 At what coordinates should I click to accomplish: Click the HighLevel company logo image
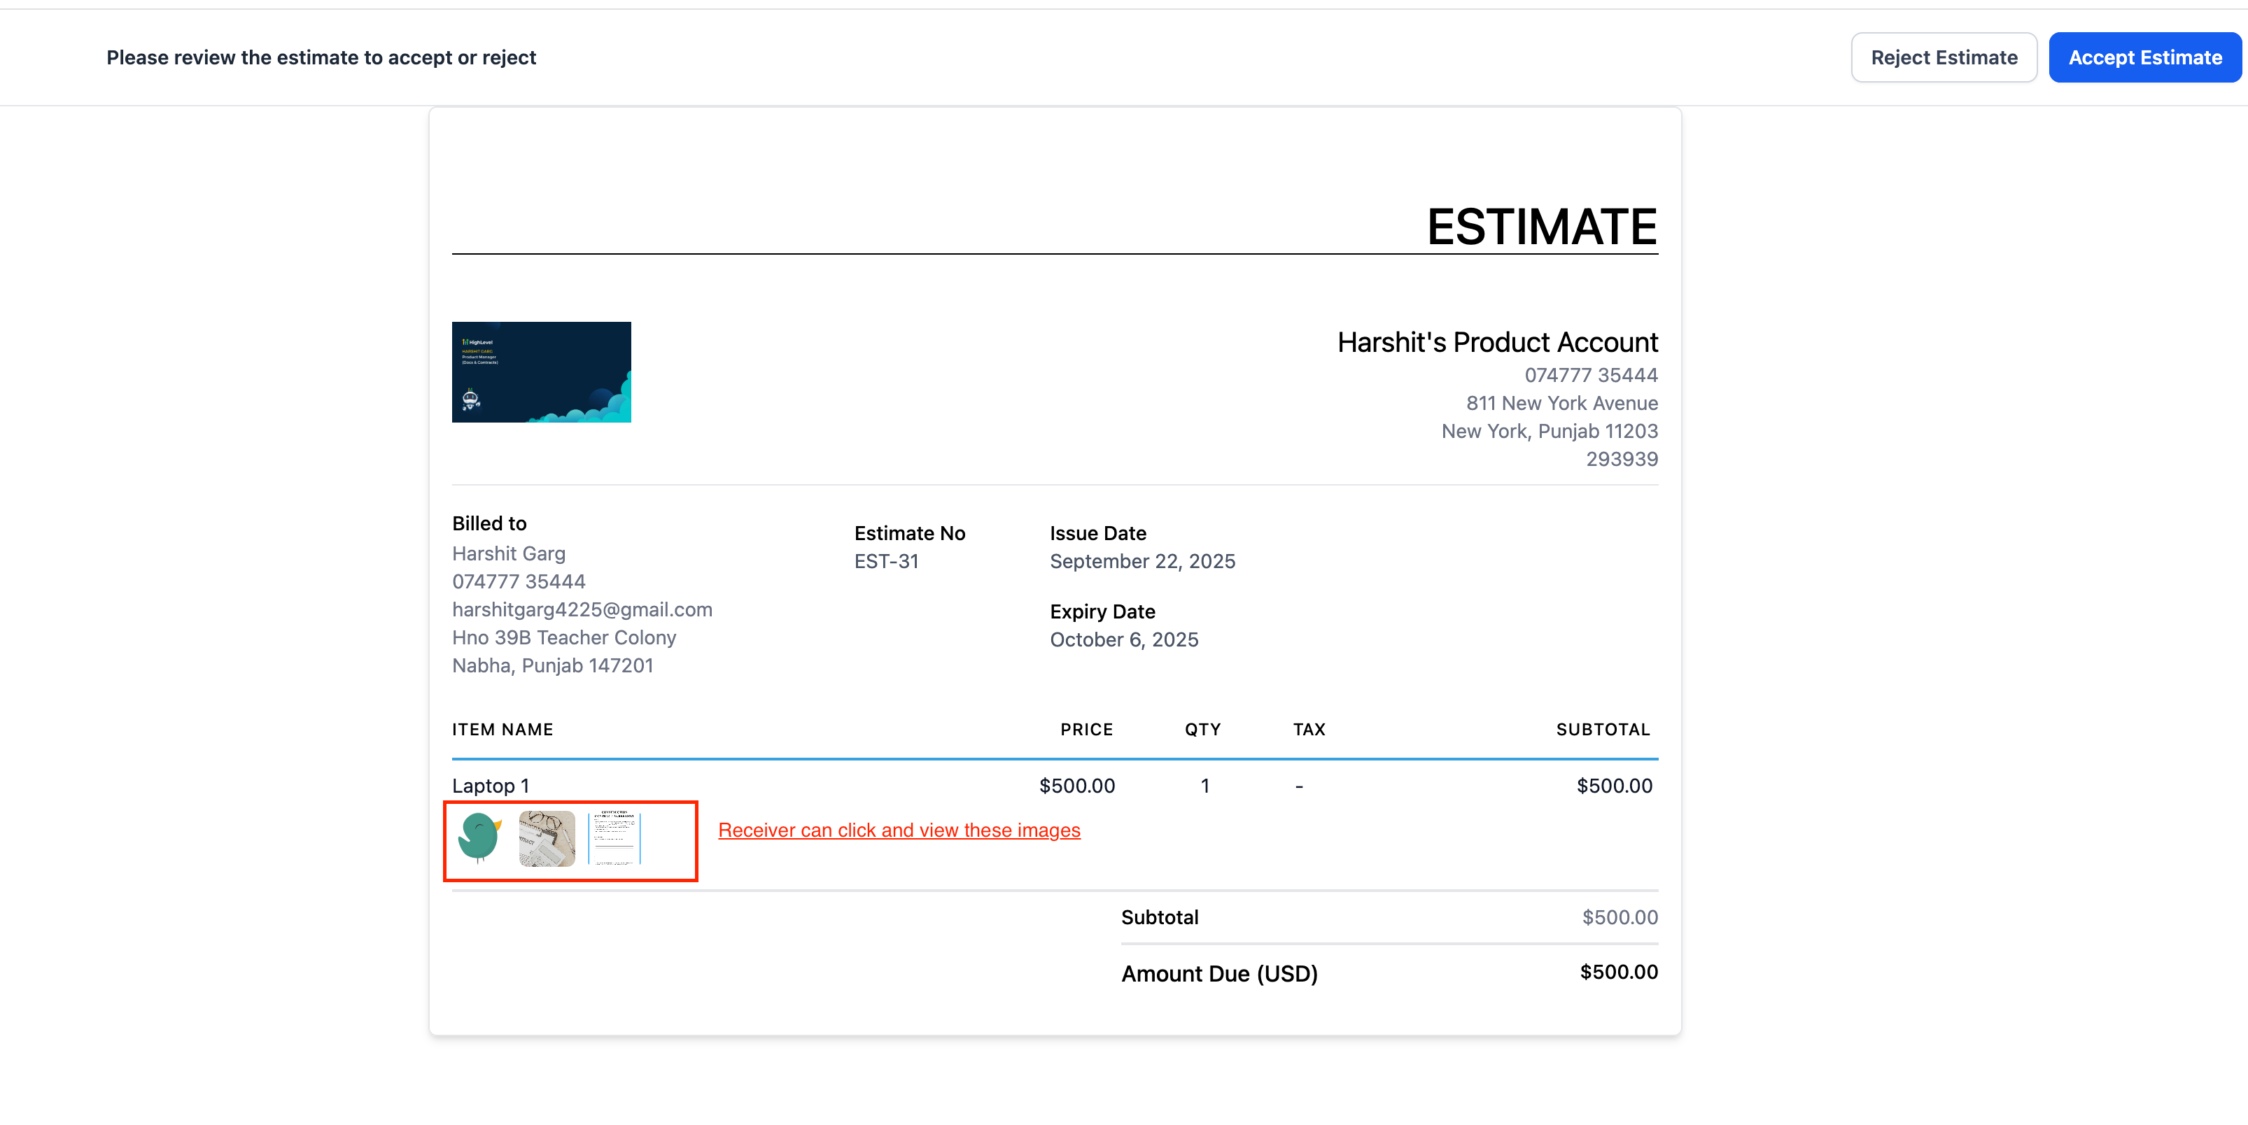coord(541,372)
